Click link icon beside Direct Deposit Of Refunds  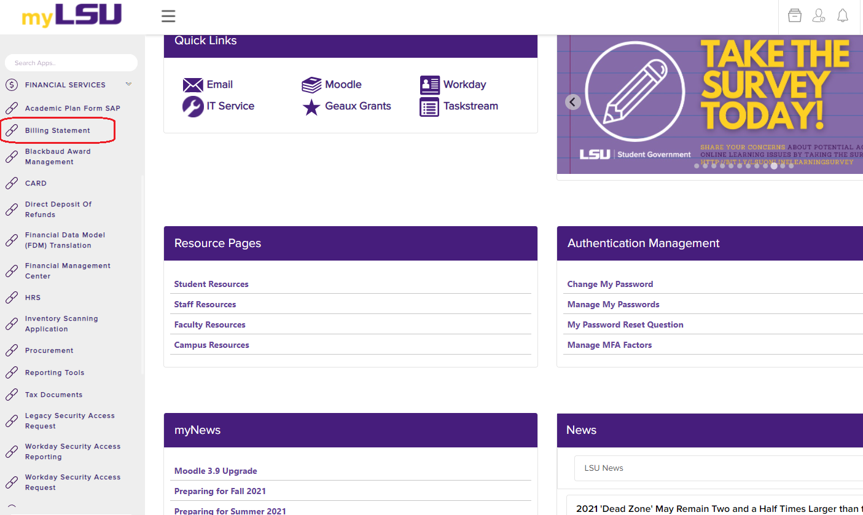[x=11, y=210]
